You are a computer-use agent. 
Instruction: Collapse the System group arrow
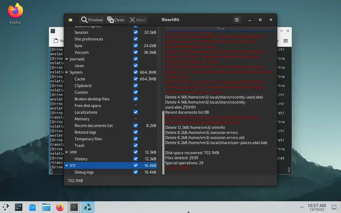(x=67, y=72)
